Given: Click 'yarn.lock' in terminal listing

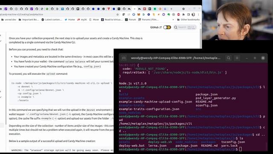Looking at the screenshot, I should pyautogui.click(x=229, y=145).
